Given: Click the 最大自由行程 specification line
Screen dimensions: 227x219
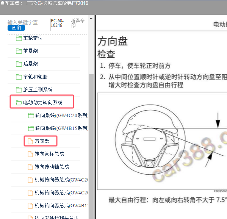Looking at the screenshot, I should point(168,200).
